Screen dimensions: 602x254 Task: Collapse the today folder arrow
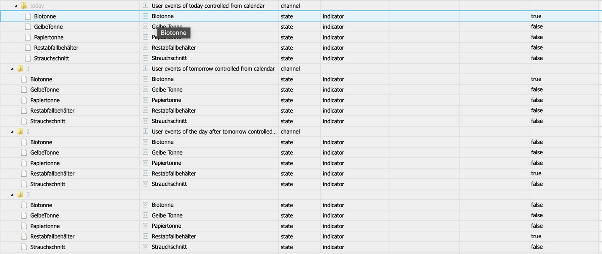pyautogui.click(x=16, y=6)
